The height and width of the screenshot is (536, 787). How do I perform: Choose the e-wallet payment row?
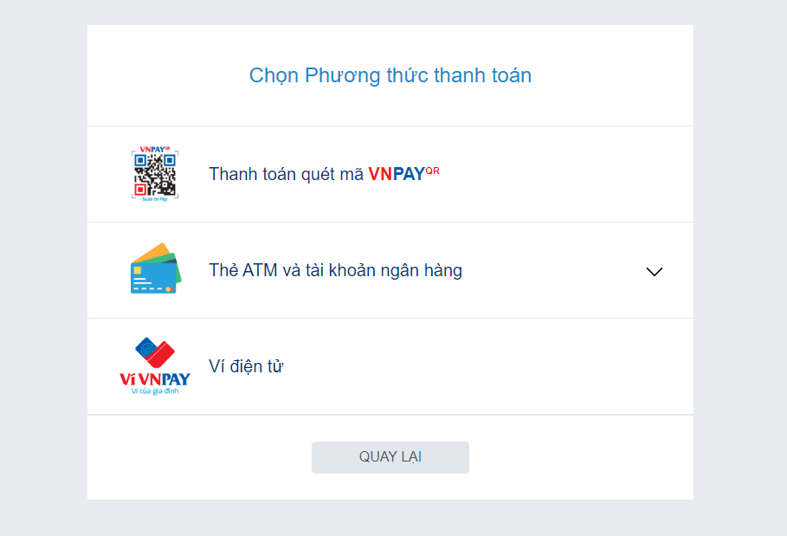point(390,366)
